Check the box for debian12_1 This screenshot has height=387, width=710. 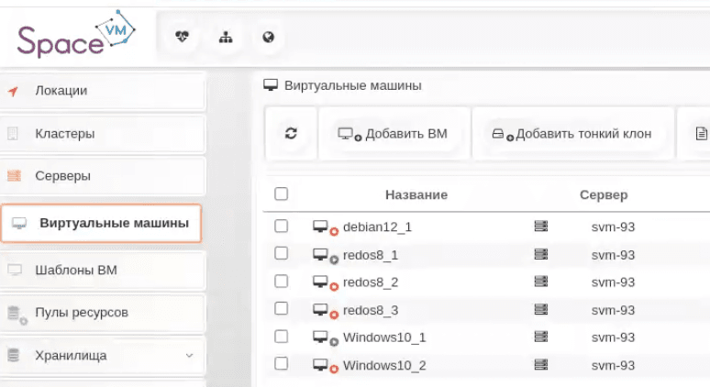point(282,227)
